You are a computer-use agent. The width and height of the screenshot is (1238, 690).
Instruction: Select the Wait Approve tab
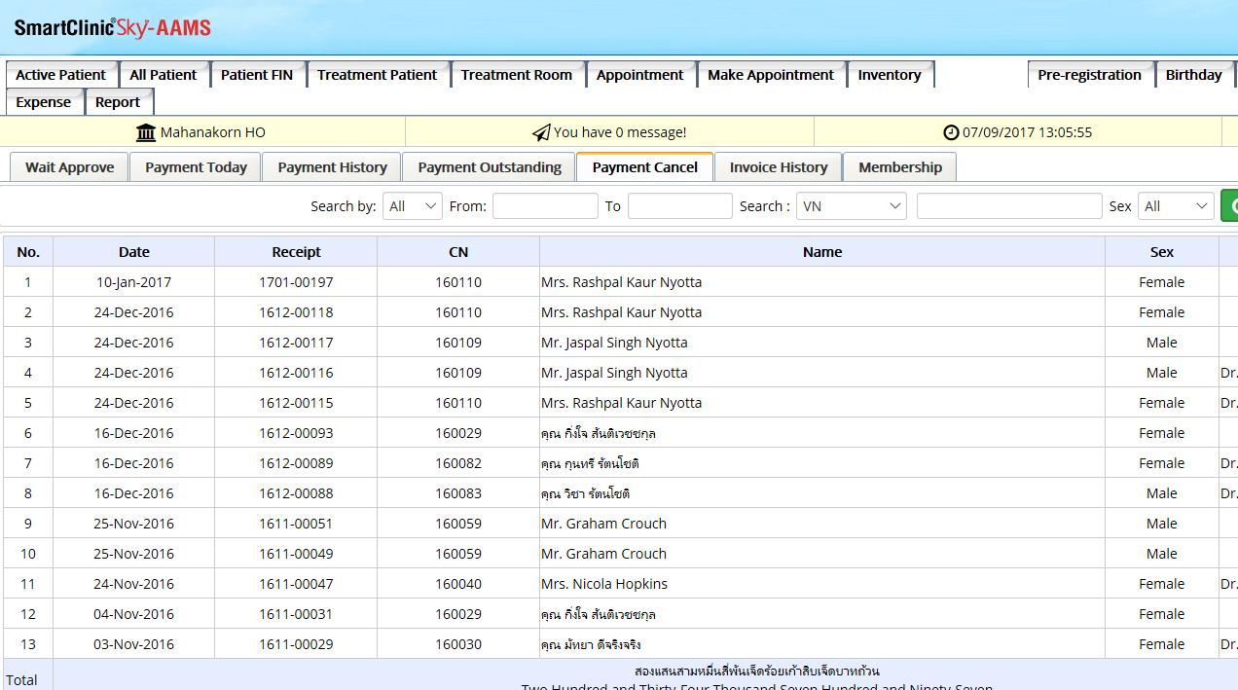point(69,167)
